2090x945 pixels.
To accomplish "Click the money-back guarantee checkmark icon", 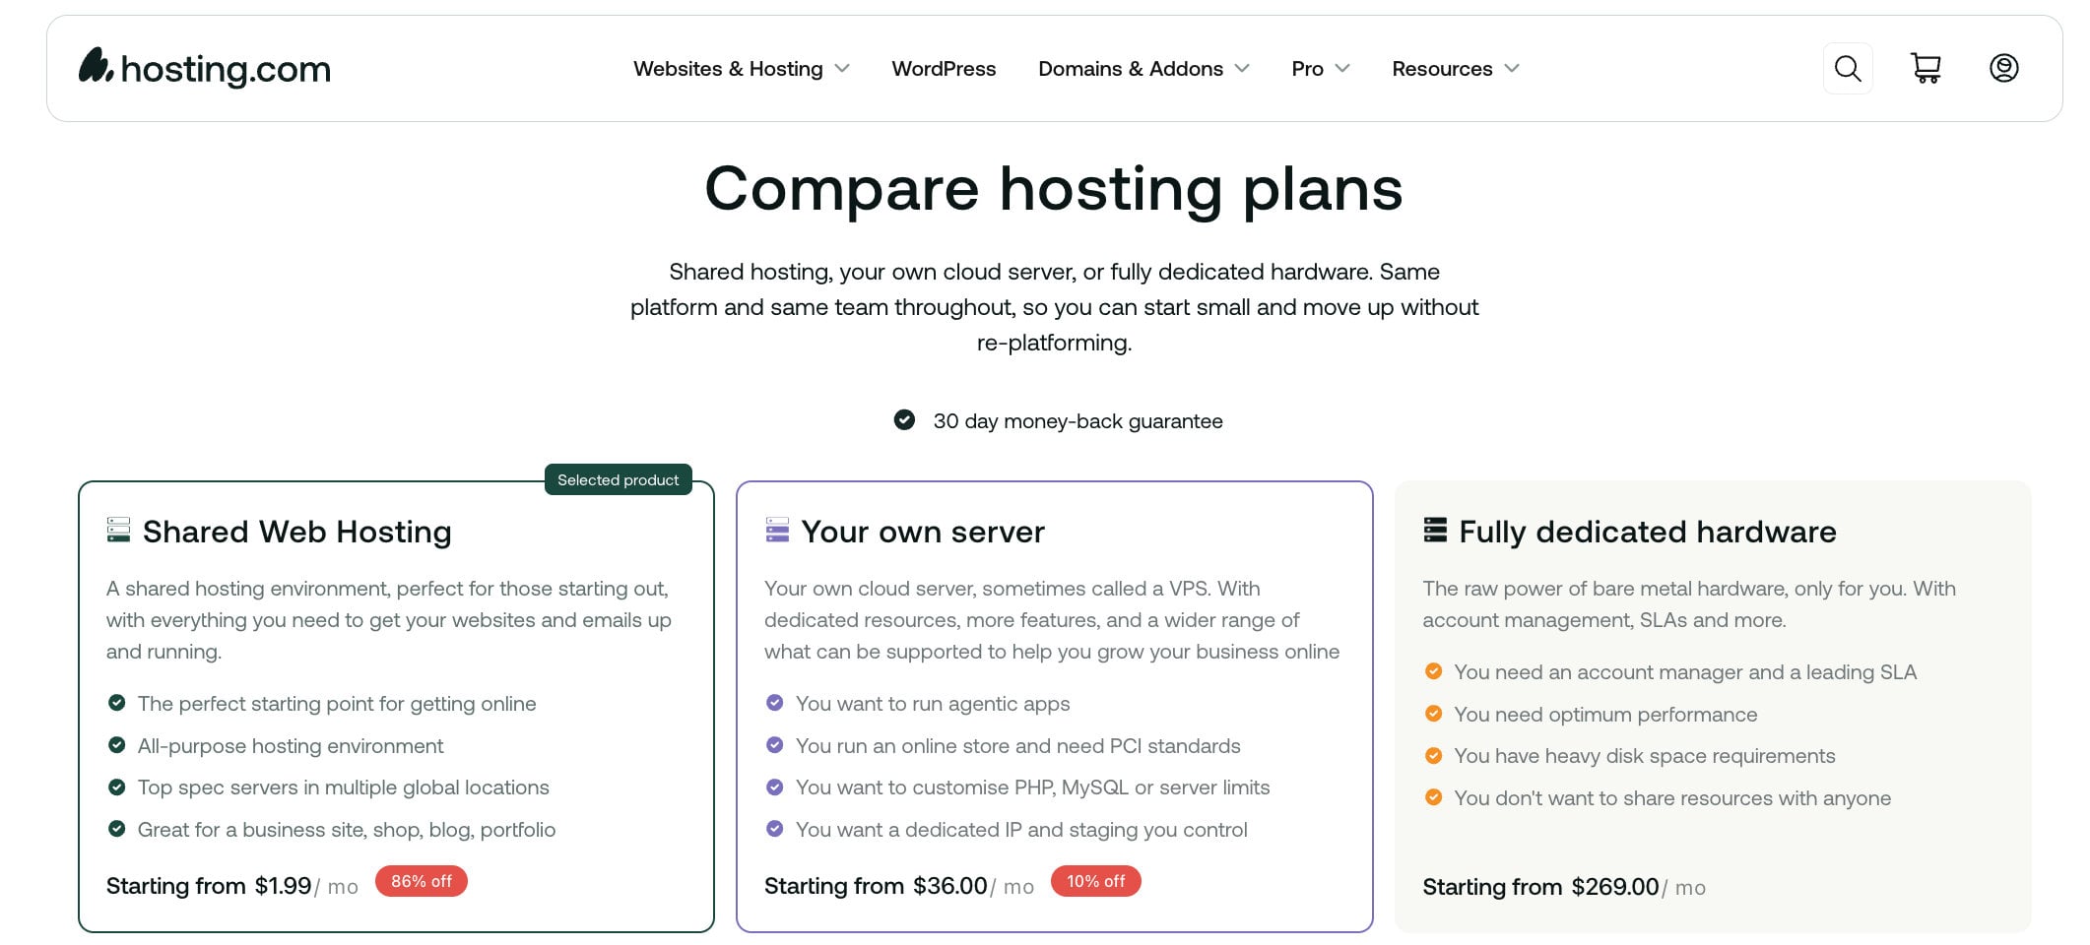I will point(904,420).
